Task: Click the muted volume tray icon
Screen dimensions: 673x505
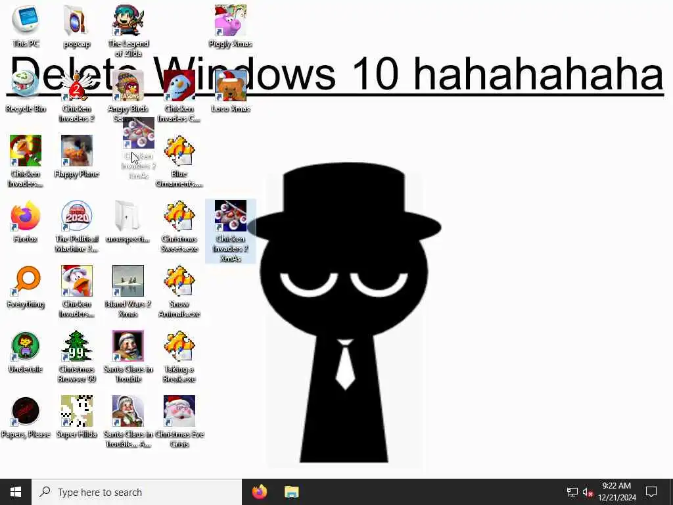Action: point(588,492)
